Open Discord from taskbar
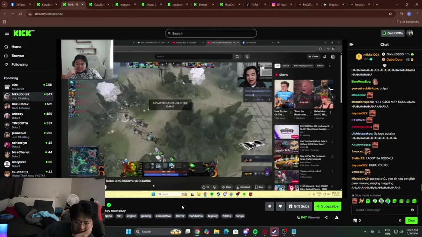The width and height of the screenshot is (422, 237). tap(245, 232)
